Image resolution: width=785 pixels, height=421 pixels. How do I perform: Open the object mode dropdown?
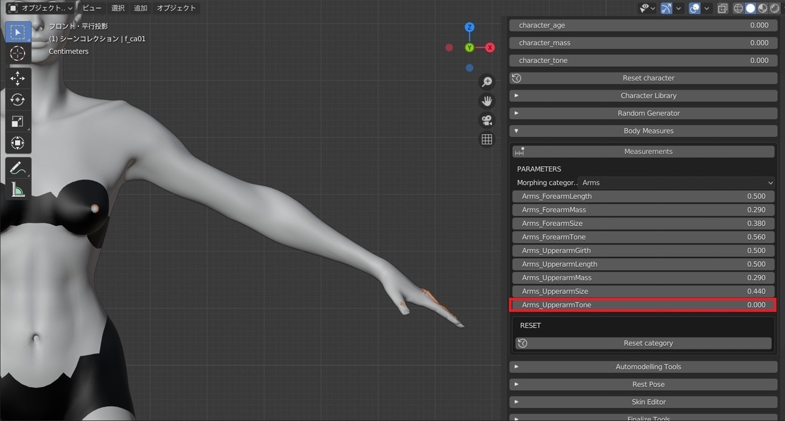(41, 8)
